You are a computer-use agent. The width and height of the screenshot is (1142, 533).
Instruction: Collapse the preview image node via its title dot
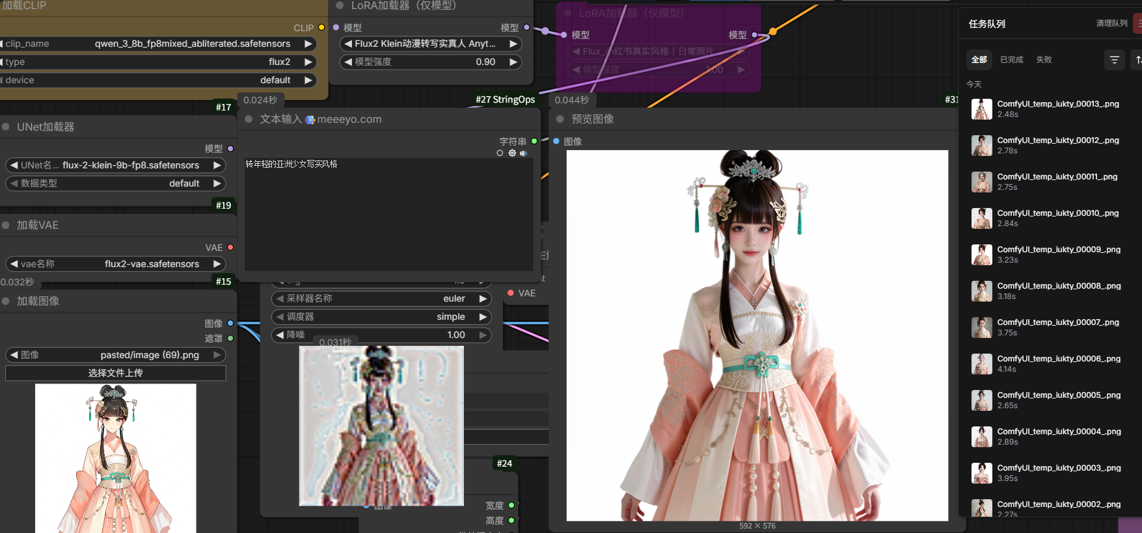[560, 119]
